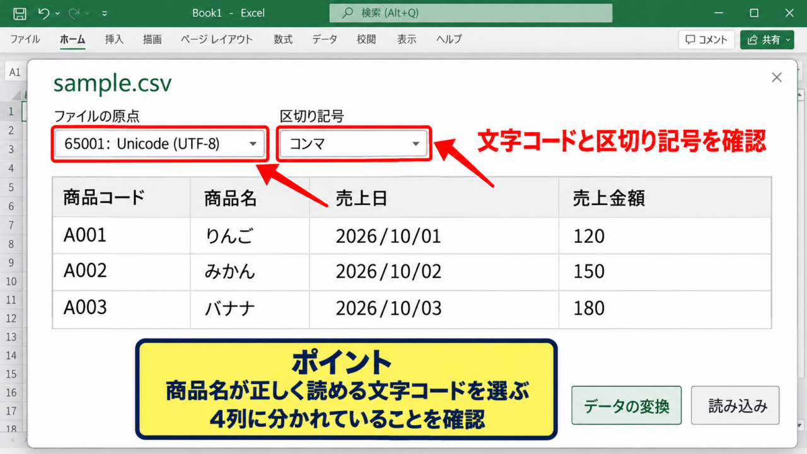Select the A002 preview cell

(122, 272)
